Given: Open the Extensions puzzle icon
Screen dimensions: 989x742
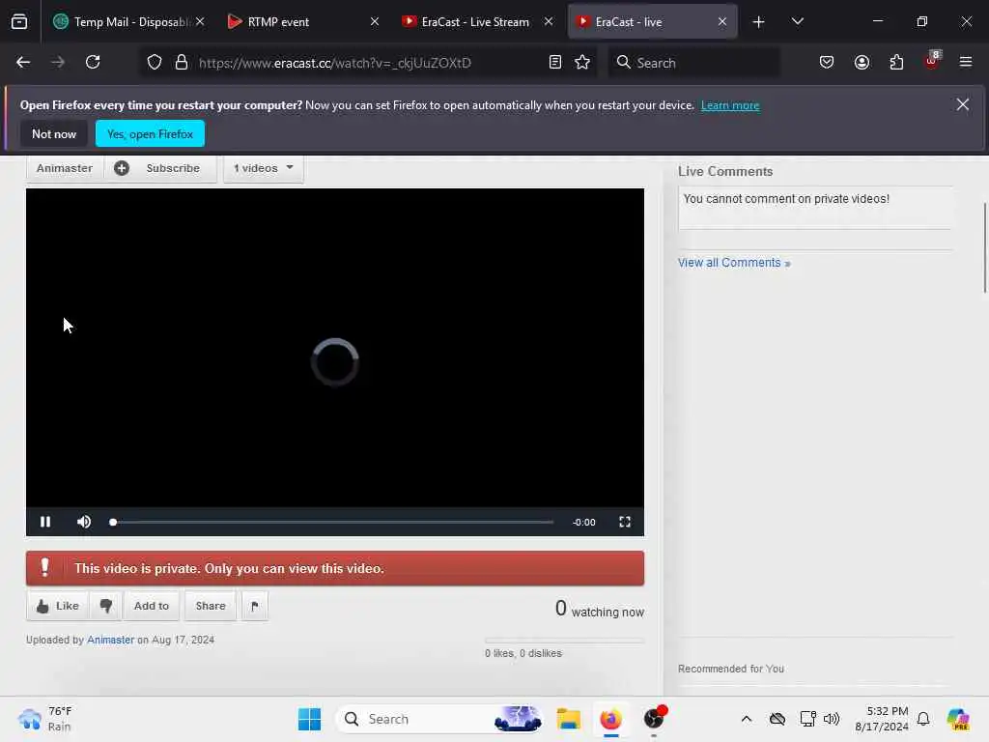Looking at the screenshot, I should tap(896, 62).
